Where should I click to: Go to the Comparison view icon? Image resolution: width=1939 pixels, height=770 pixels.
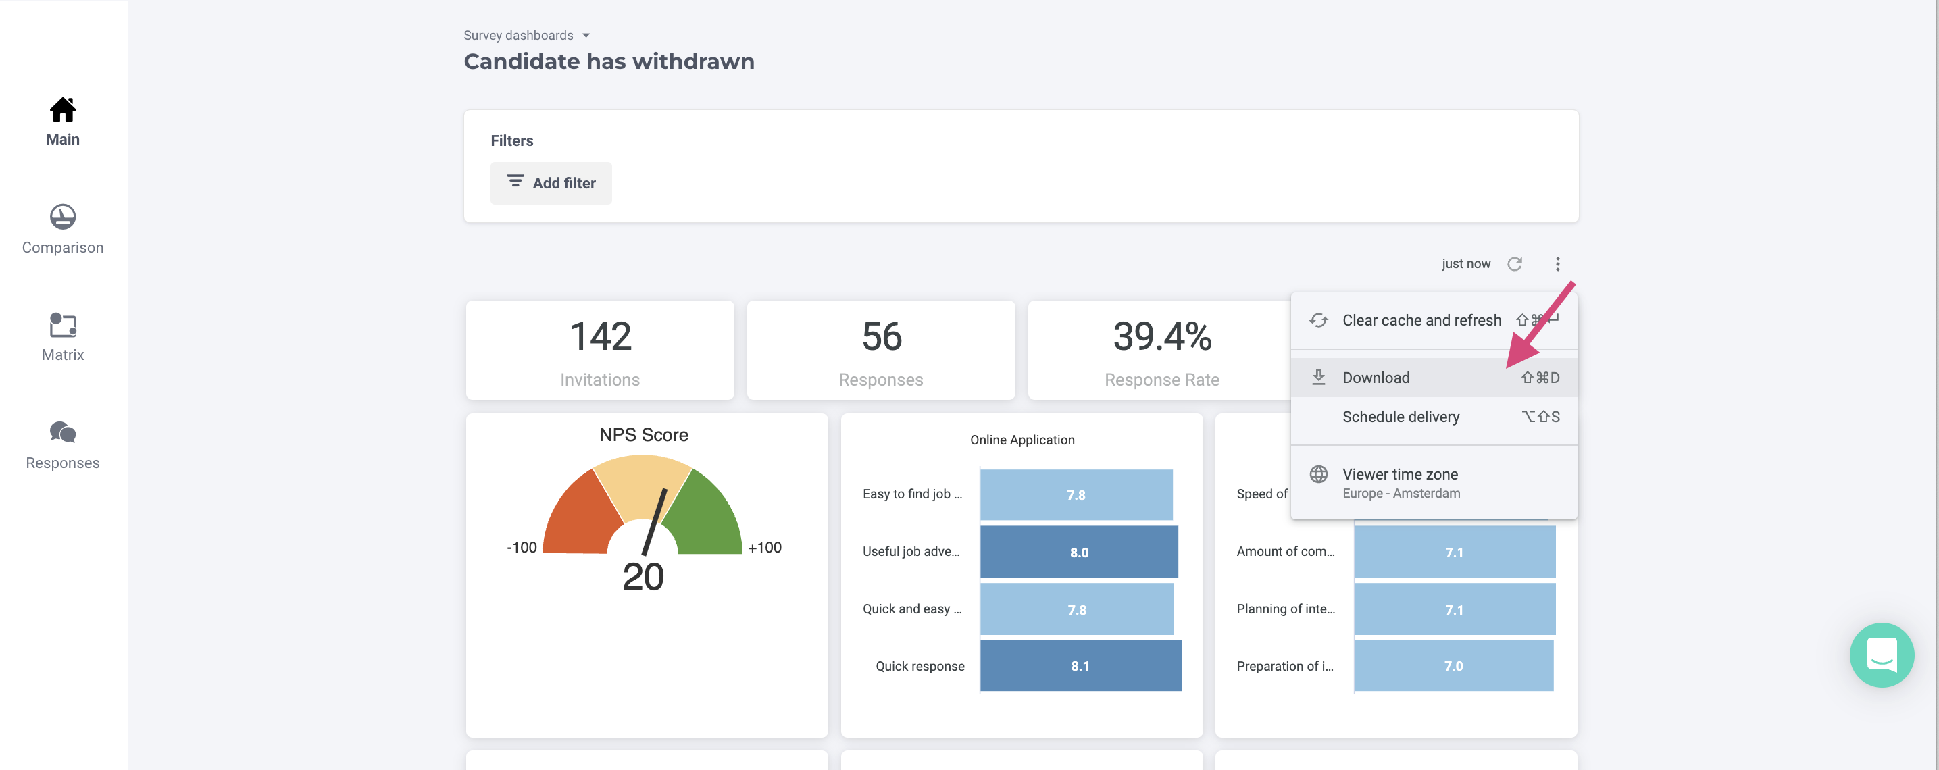(62, 217)
